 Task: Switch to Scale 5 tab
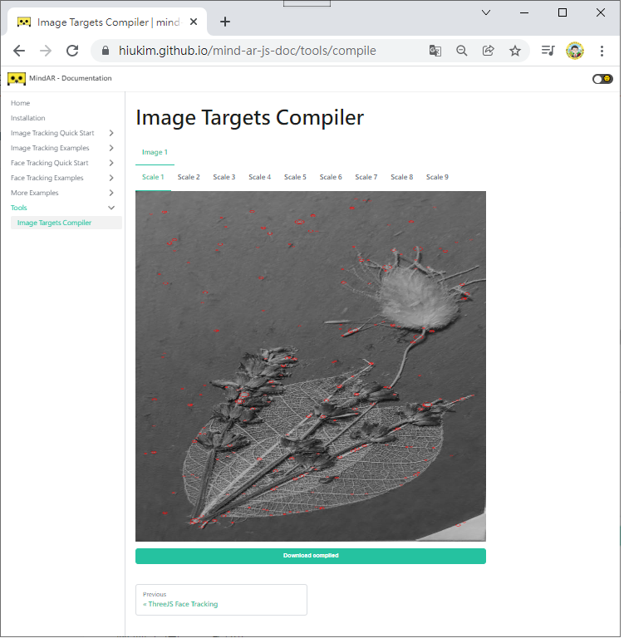[x=295, y=177]
